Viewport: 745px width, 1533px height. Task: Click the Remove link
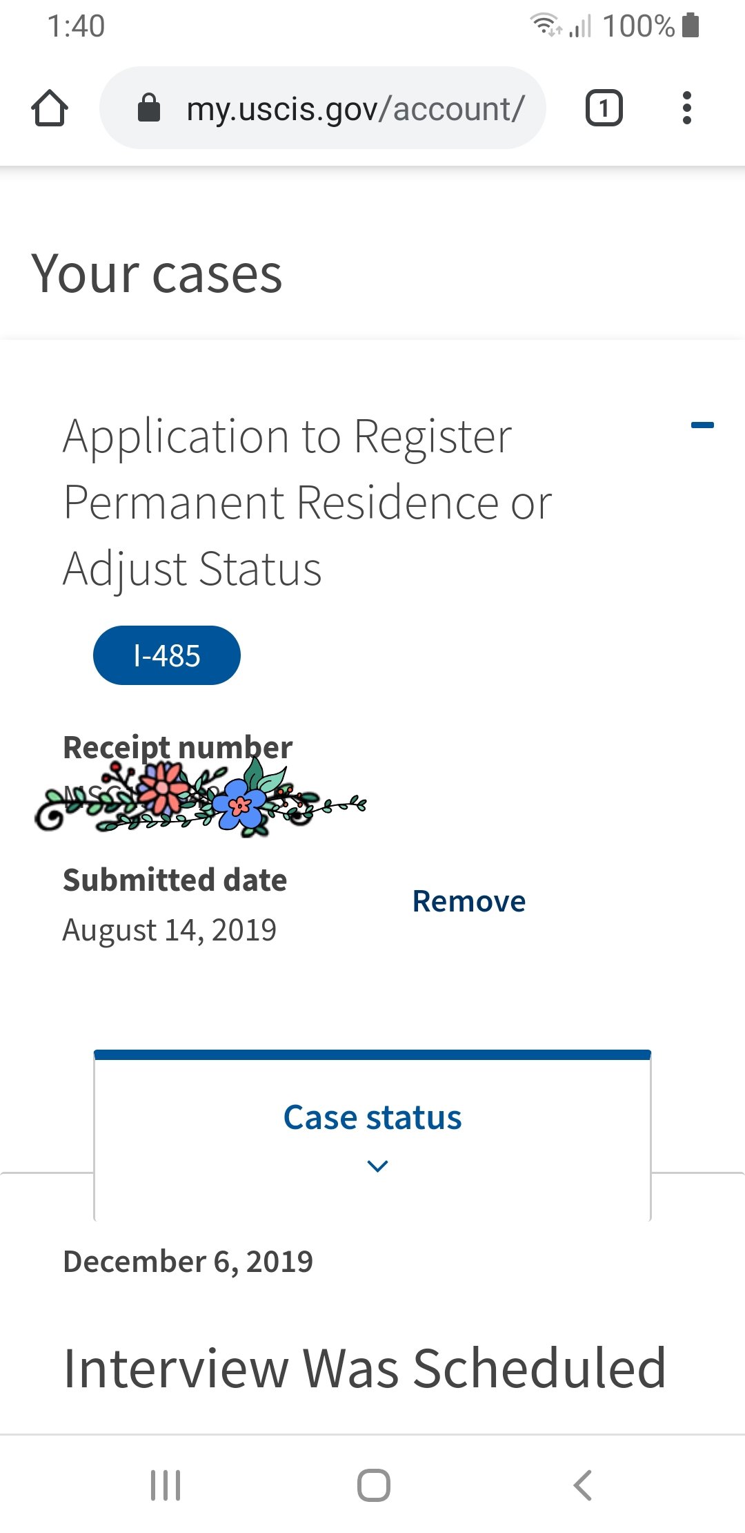pyautogui.click(x=469, y=901)
